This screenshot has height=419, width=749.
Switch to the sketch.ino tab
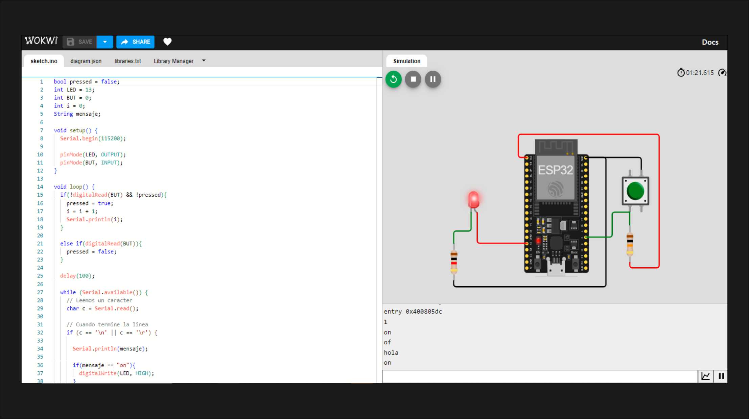click(44, 61)
